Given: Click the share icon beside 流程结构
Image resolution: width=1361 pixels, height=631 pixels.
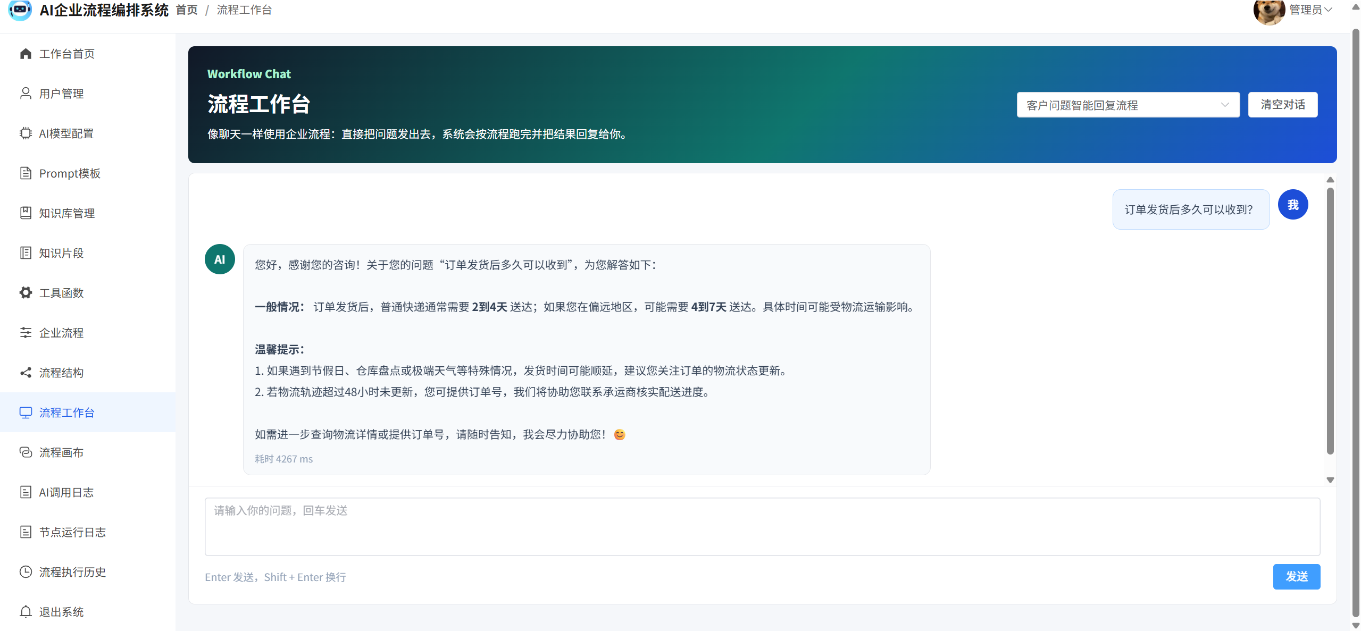Looking at the screenshot, I should (x=26, y=373).
